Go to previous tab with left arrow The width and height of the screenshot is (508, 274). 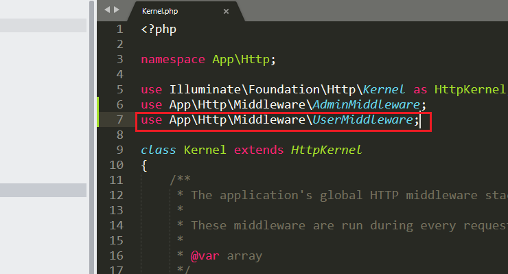coord(107,10)
